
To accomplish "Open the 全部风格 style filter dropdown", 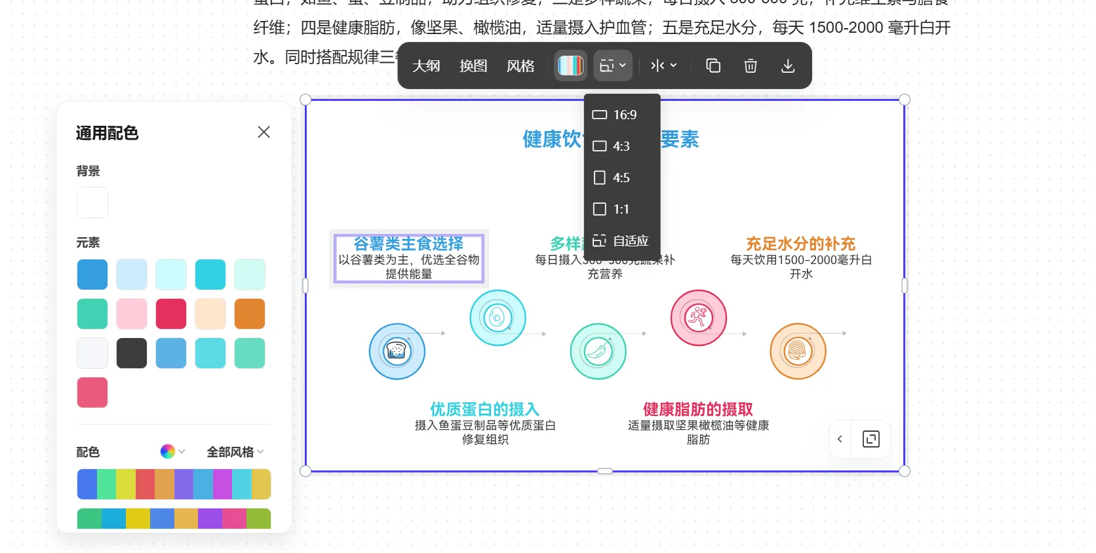I will [x=235, y=451].
